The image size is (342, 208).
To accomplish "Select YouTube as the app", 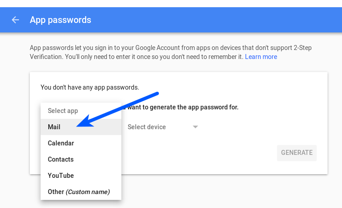I will [x=61, y=176].
